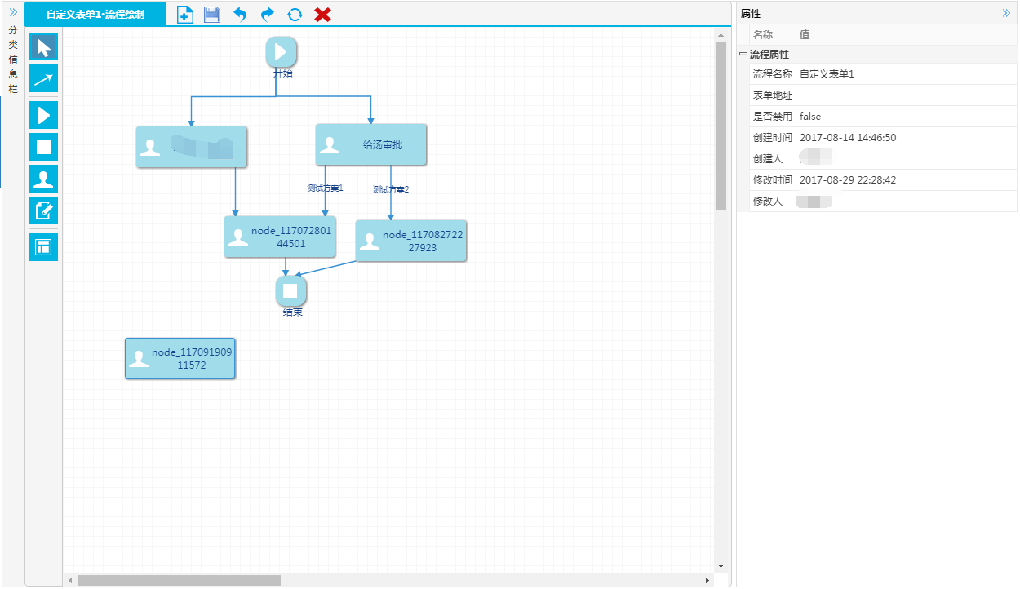Viewport: 1020px width, 589px height.
Task: Open the 自定义表单1-流程绘制 tab
Action: click(x=95, y=14)
